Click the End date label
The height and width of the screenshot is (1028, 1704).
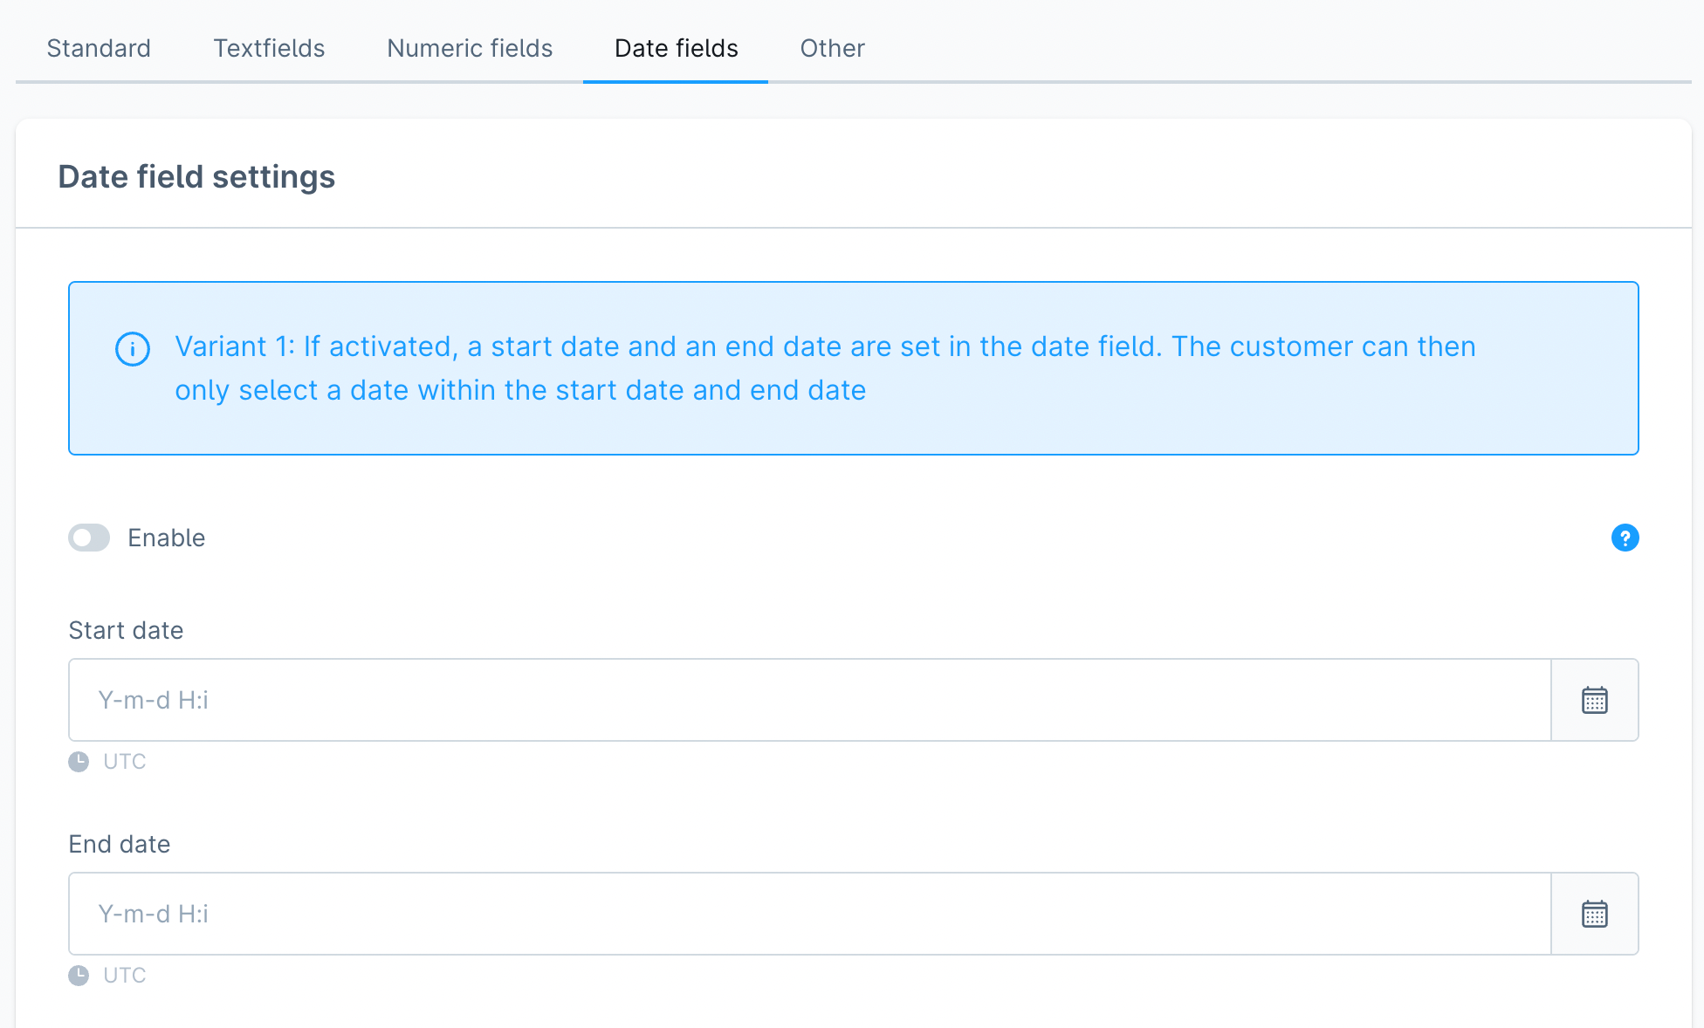click(120, 844)
